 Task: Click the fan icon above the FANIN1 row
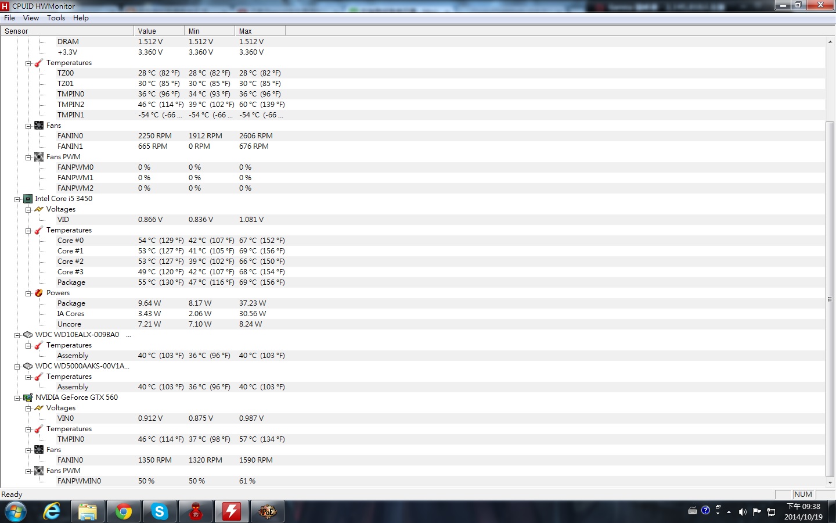click(39, 126)
